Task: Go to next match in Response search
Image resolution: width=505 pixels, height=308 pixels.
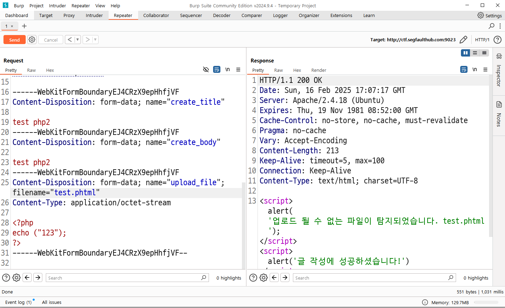Action: (x=285, y=277)
